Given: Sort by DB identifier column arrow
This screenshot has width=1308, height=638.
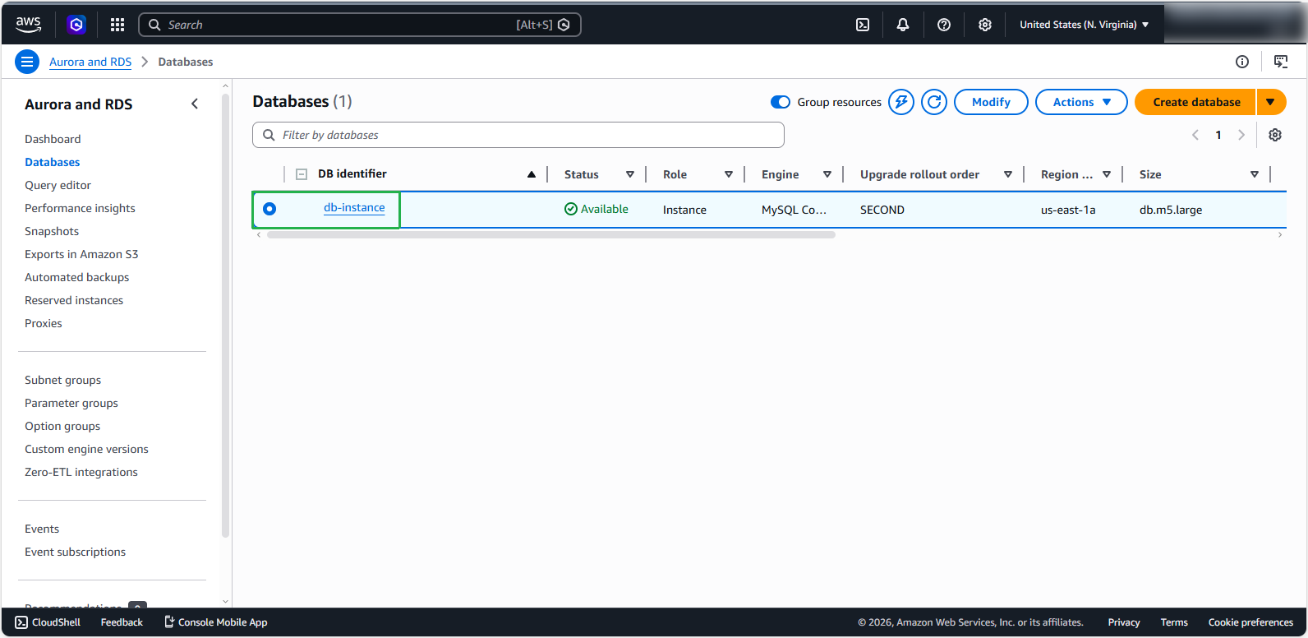Looking at the screenshot, I should point(532,174).
